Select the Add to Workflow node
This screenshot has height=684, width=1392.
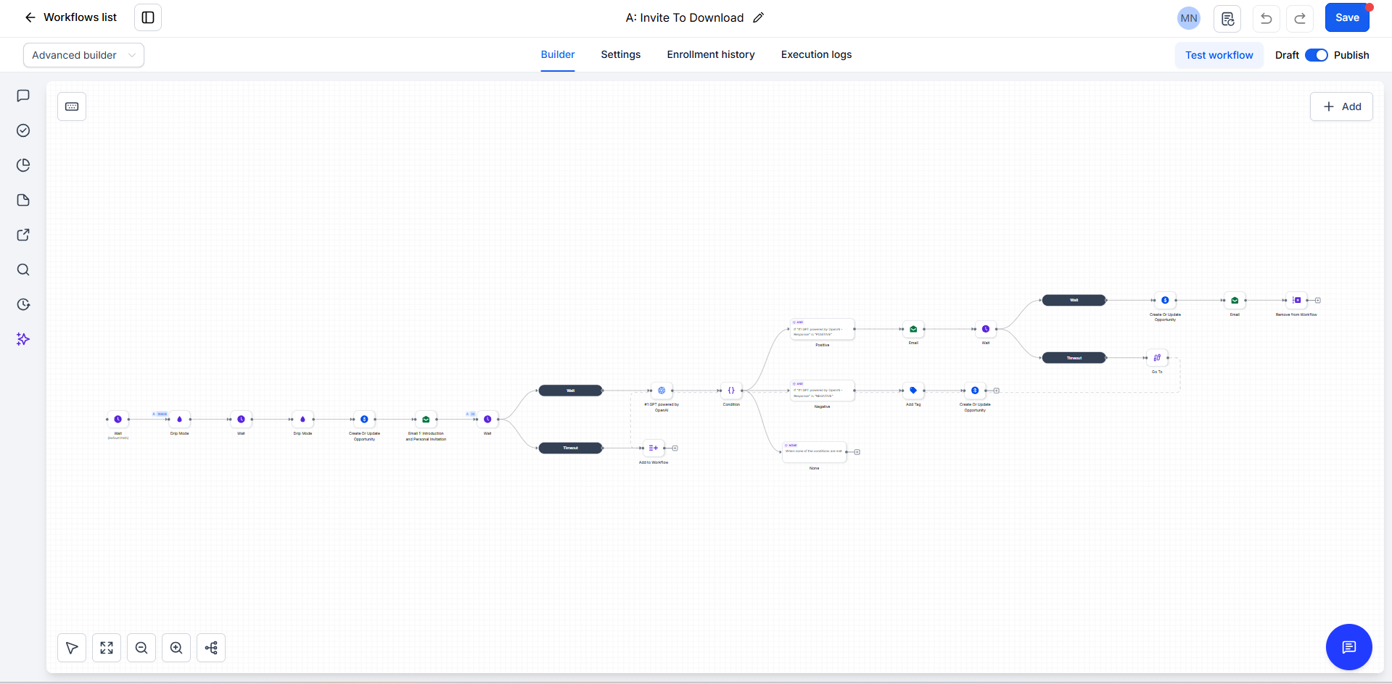[654, 448]
